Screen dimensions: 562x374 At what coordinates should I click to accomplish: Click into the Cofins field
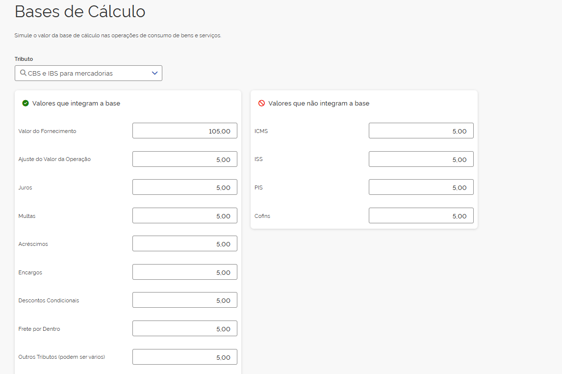point(421,215)
